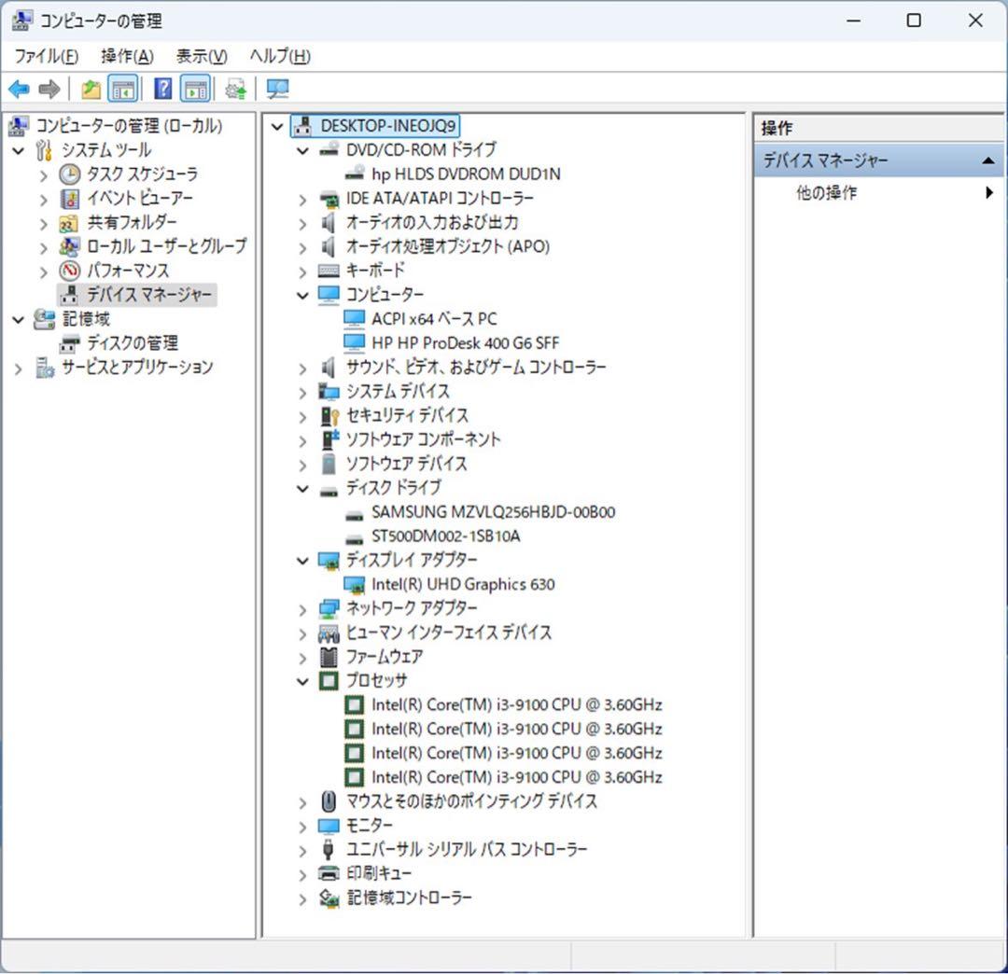Expand the キーボード device category
Viewport: 1008px width, 974px height.
pos(301,271)
